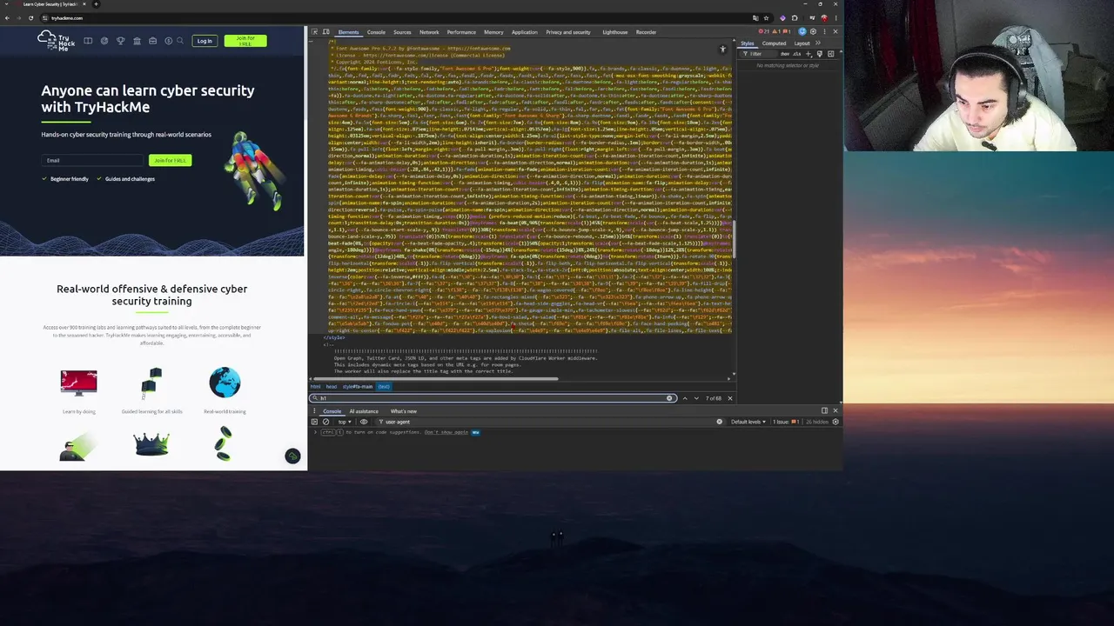Open the Practice radar icon in site navbar
Viewport: 1114px width, 626px height.
[104, 40]
